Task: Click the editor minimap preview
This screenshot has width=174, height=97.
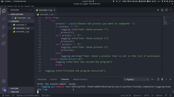Action: tap(167, 20)
